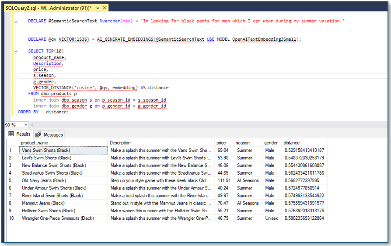Click the price column header
Screen dimensions: 391x246
coord(224,143)
